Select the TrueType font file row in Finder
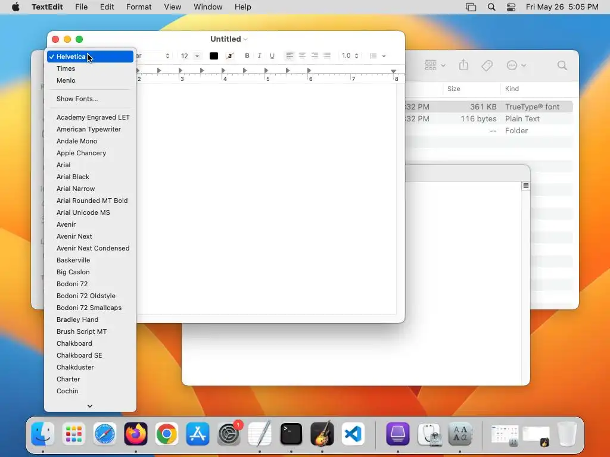This screenshot has height=457, width=610. click(x=489, y=107)
